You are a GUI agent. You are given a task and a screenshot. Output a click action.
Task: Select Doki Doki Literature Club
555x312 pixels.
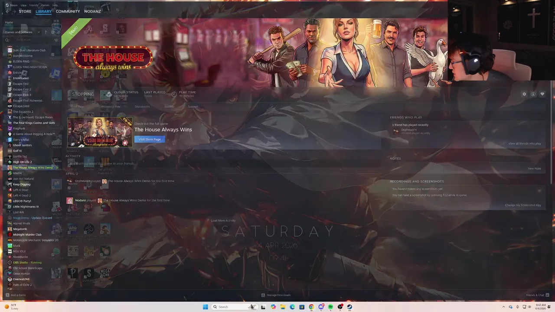click(29, 50)
